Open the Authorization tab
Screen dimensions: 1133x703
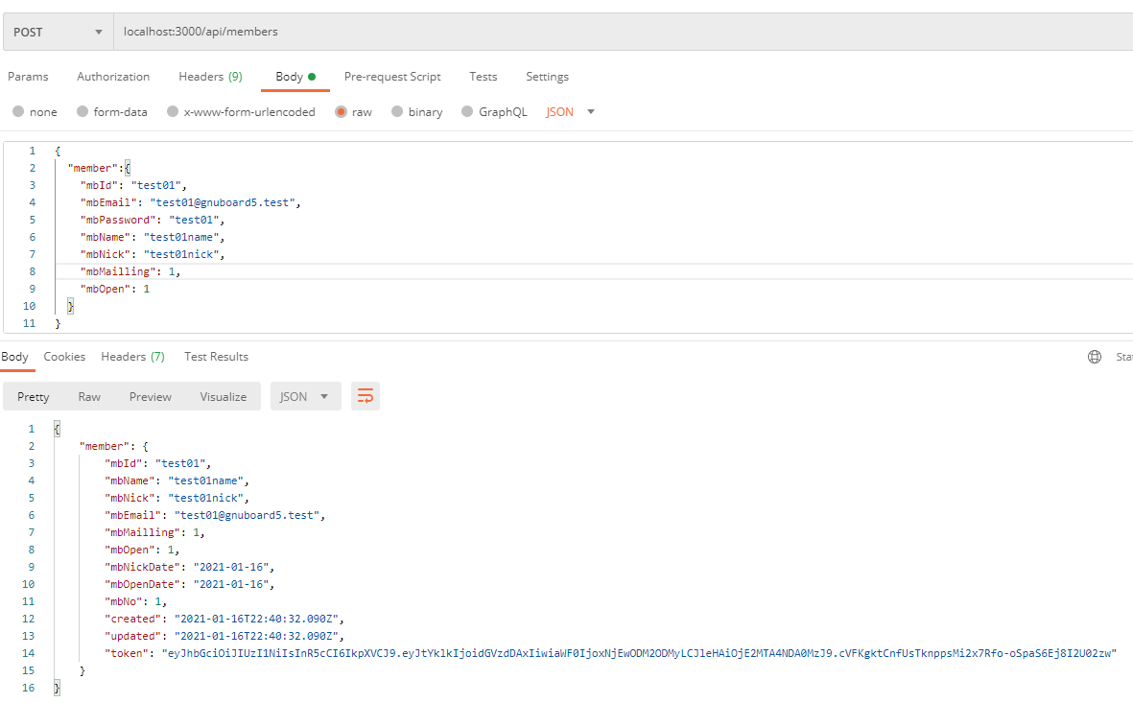(x=113, y=77)
